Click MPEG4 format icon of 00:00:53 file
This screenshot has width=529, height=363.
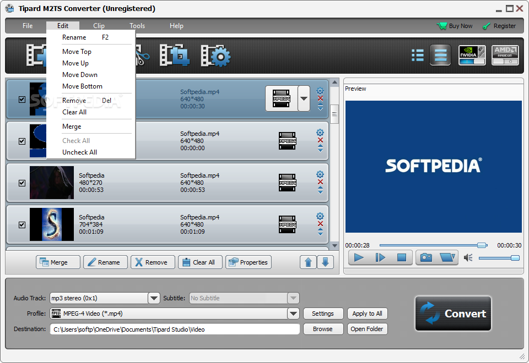click(x=288, y=183)
